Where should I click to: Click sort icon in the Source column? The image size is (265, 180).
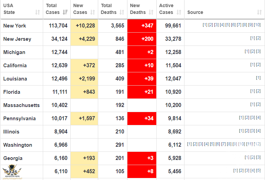pos(259,12)
